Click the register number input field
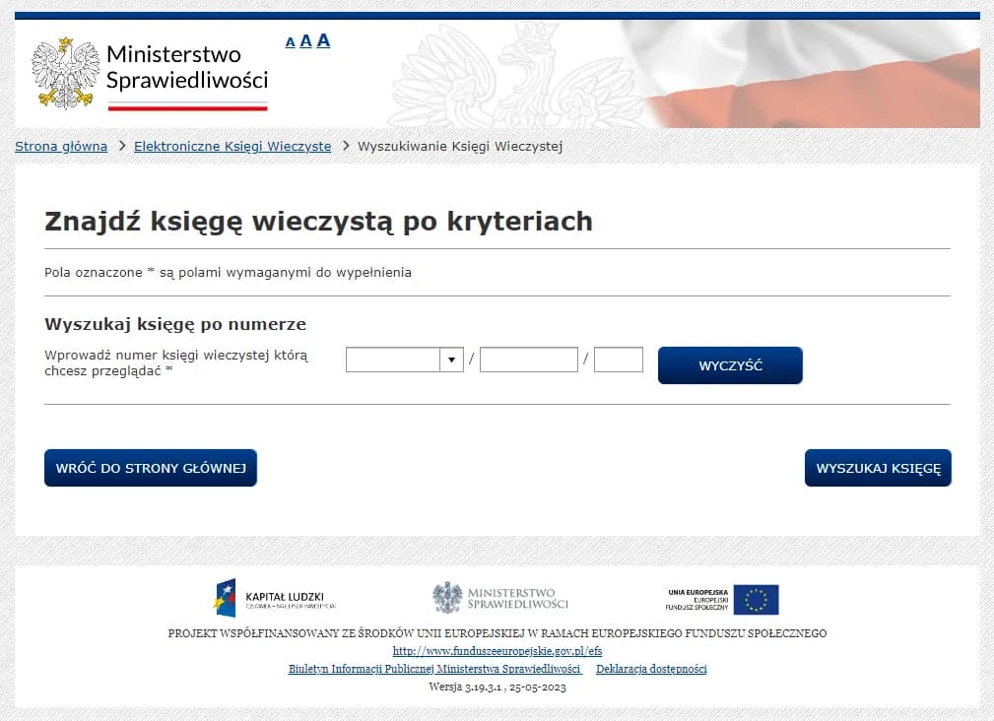 (528, 360)
